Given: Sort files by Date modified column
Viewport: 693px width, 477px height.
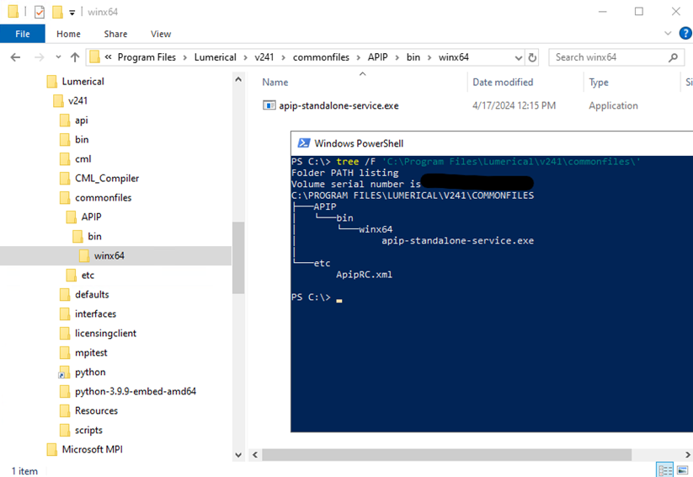Looking at the screenshot, I should 503,83.
